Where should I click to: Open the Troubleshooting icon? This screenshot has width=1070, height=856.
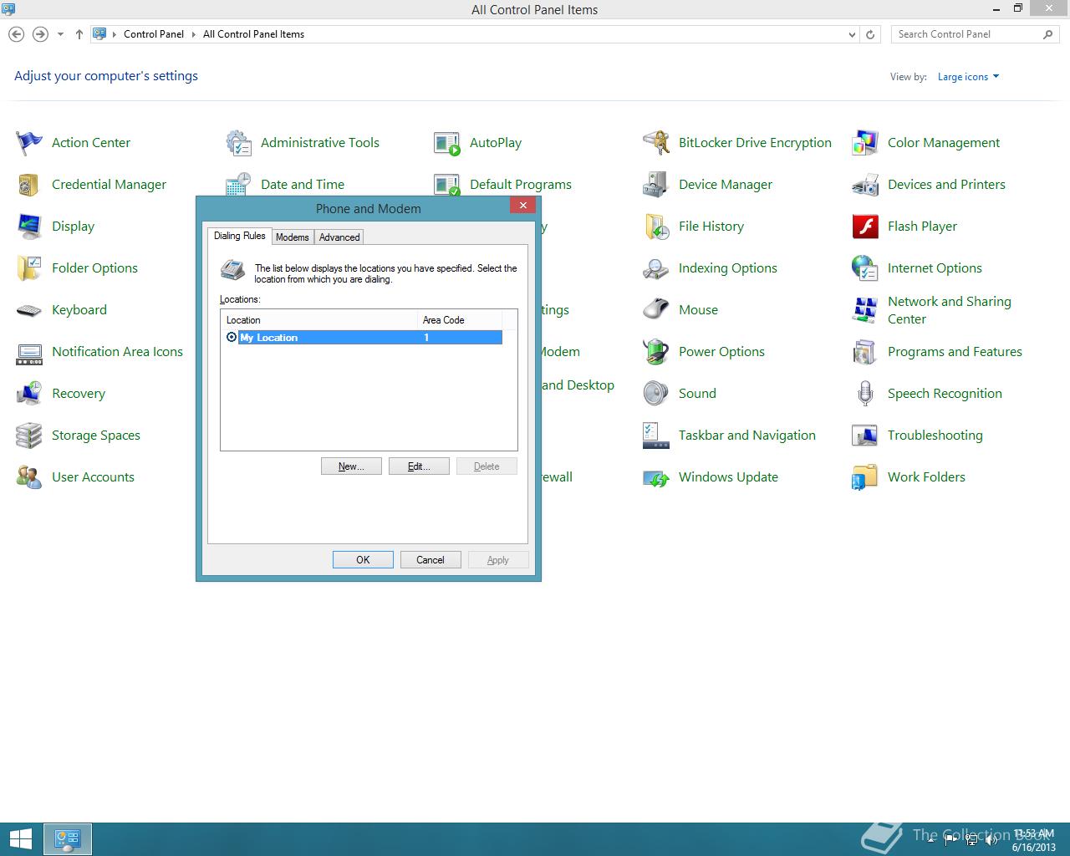click(x=865, y=436)
